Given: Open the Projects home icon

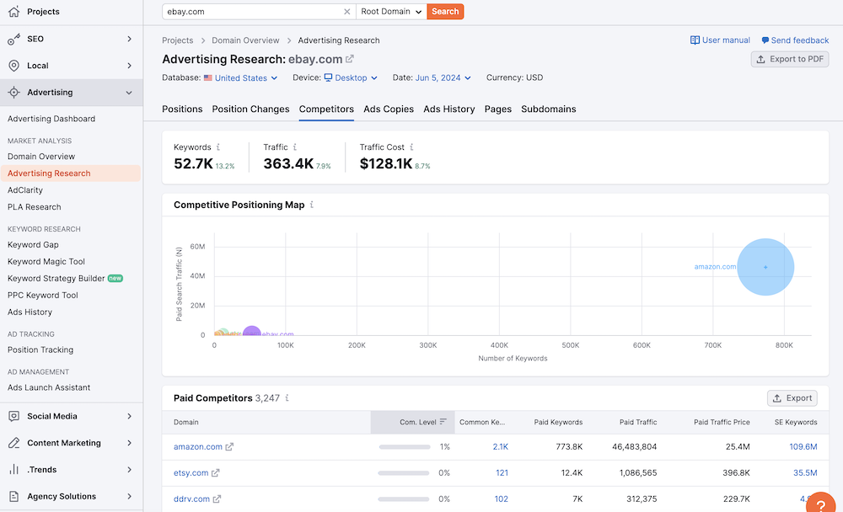Looking at the screenshot, I should pyautogui.click(x=14, y=11).
